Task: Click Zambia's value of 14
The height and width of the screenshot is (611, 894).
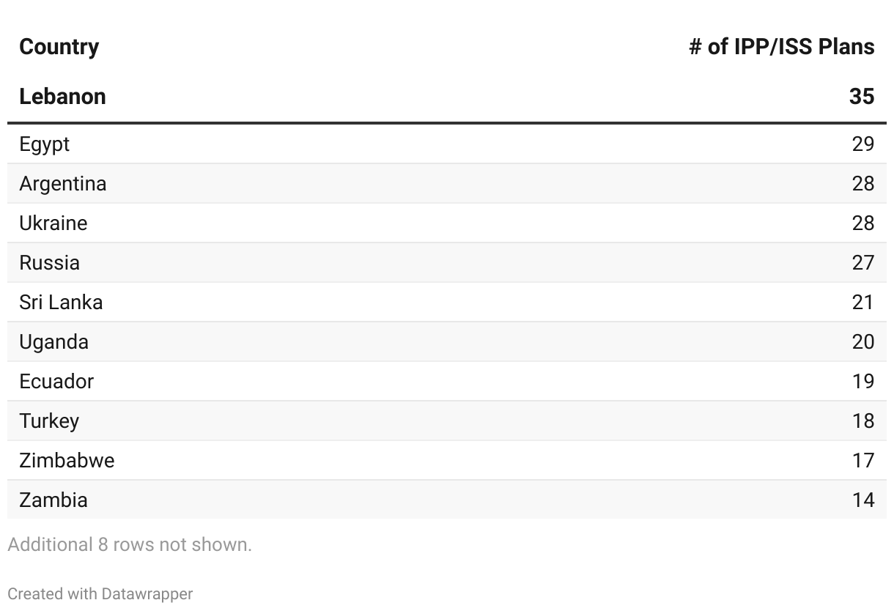Action: 862,500
